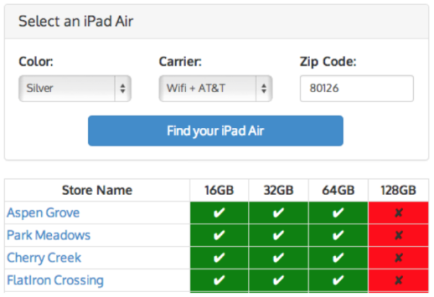Screen dimensions: 434x297
Task: Open the Aspen Grove store link
Action: (x=43, y=212)
